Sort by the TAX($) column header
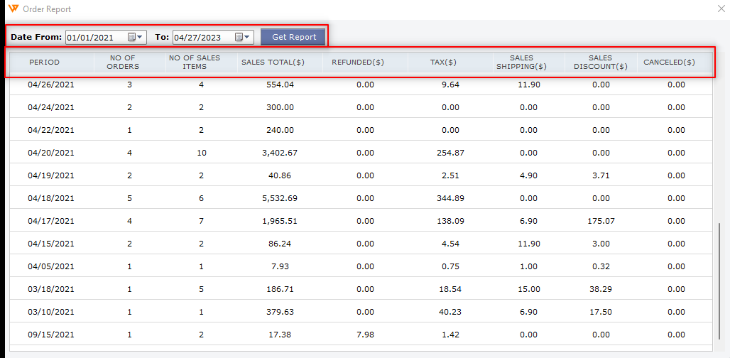 click(443, 62)
